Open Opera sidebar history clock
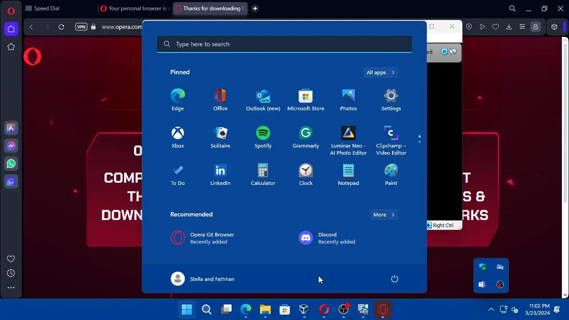This screenshot has width=569, height=320. (x=11, y=273)
